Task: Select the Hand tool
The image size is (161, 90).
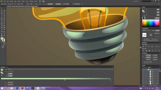Action: click(2, 36)
